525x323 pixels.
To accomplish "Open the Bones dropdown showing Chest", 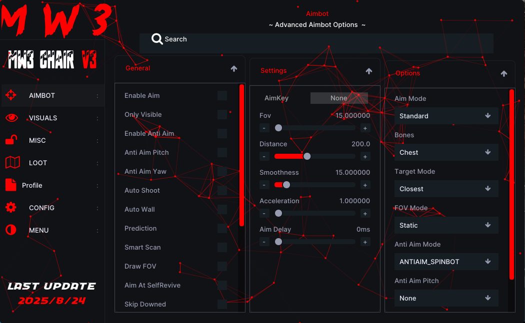I will [x=446, y=152].
